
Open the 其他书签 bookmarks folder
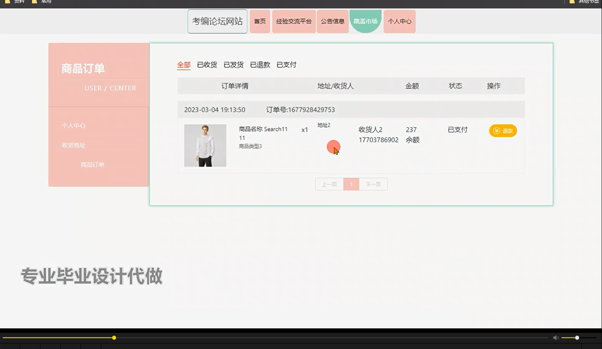(588, 2)
